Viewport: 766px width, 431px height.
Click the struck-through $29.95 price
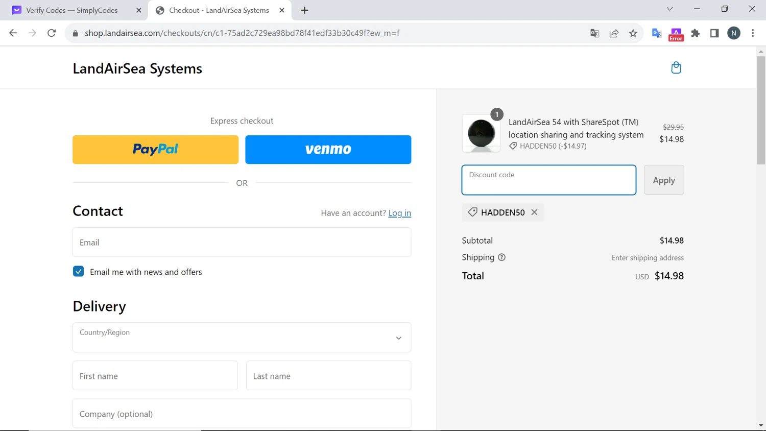(673, 127)
